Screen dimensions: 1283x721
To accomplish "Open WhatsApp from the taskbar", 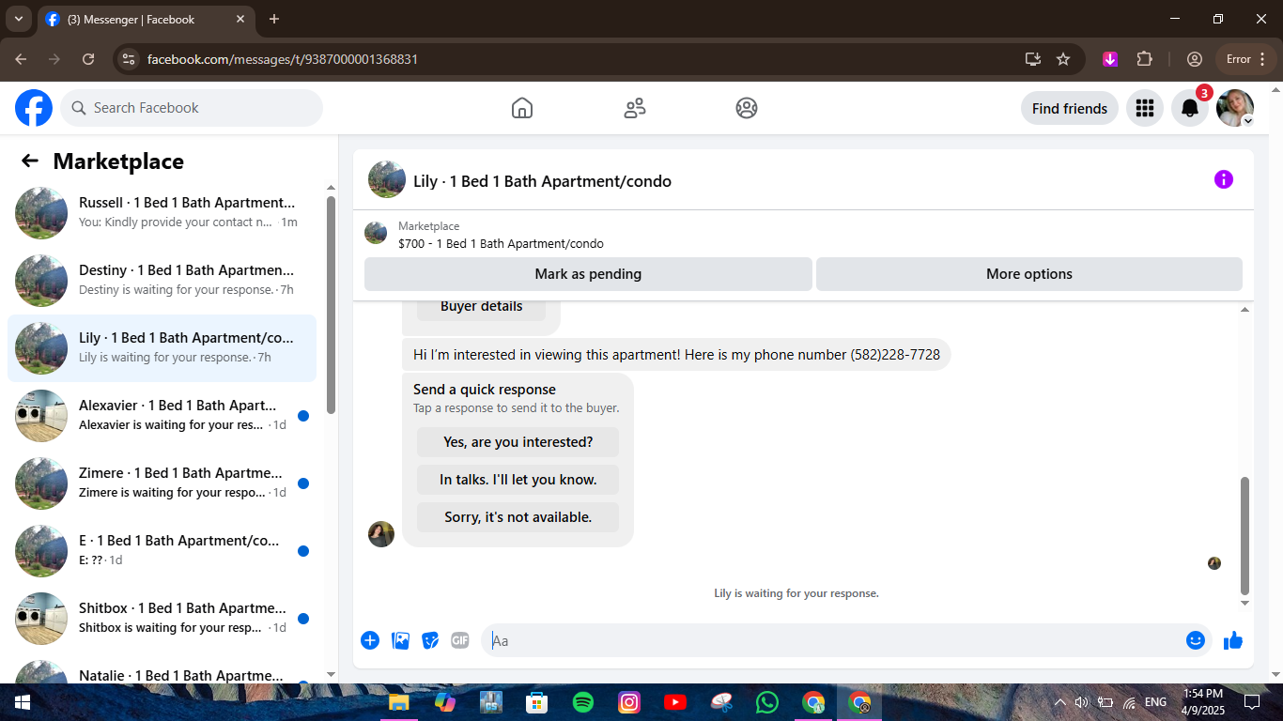I will coord(767,702).
